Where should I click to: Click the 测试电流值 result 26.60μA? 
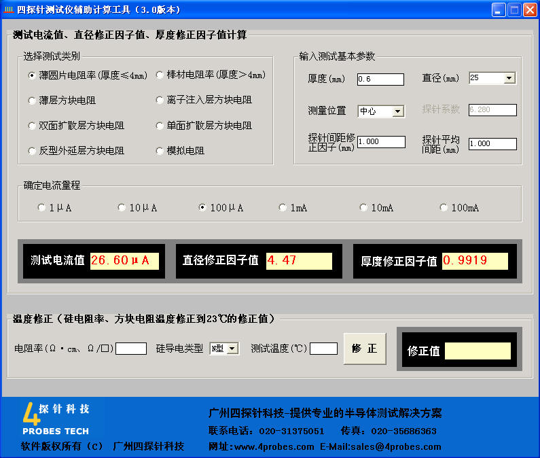point(125,261)
